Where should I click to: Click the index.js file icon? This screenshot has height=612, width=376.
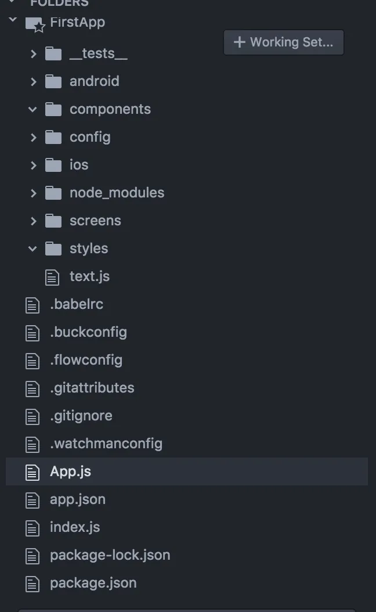pos(32,528)
